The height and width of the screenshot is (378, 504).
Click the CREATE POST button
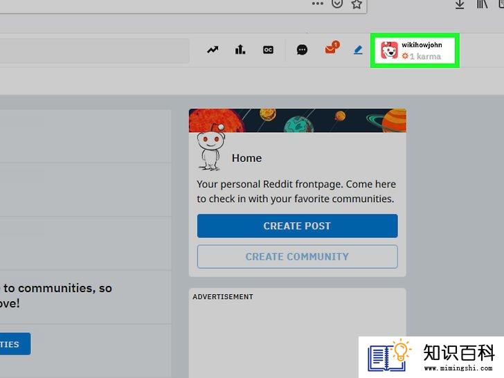point(297,226)
